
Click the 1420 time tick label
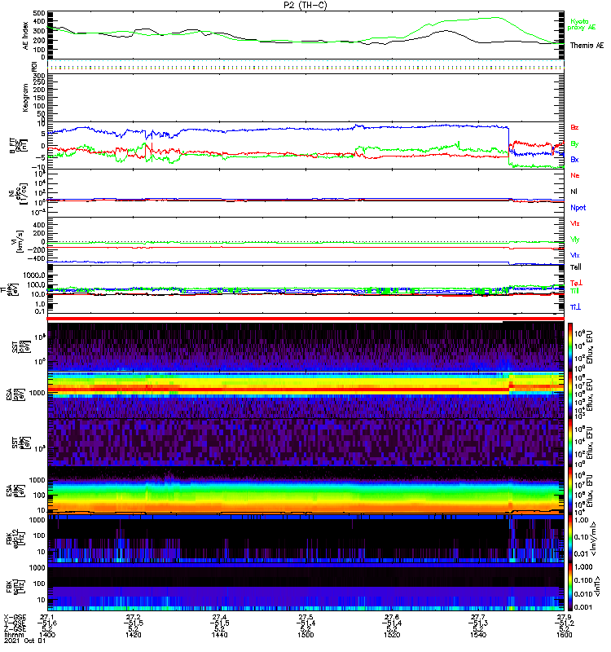(x=133, y=635)
